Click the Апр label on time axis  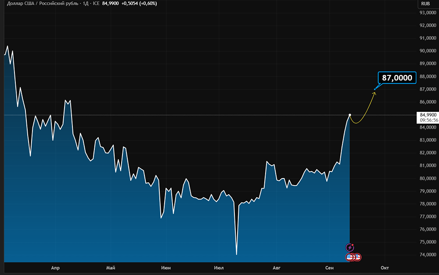point(55,268)
